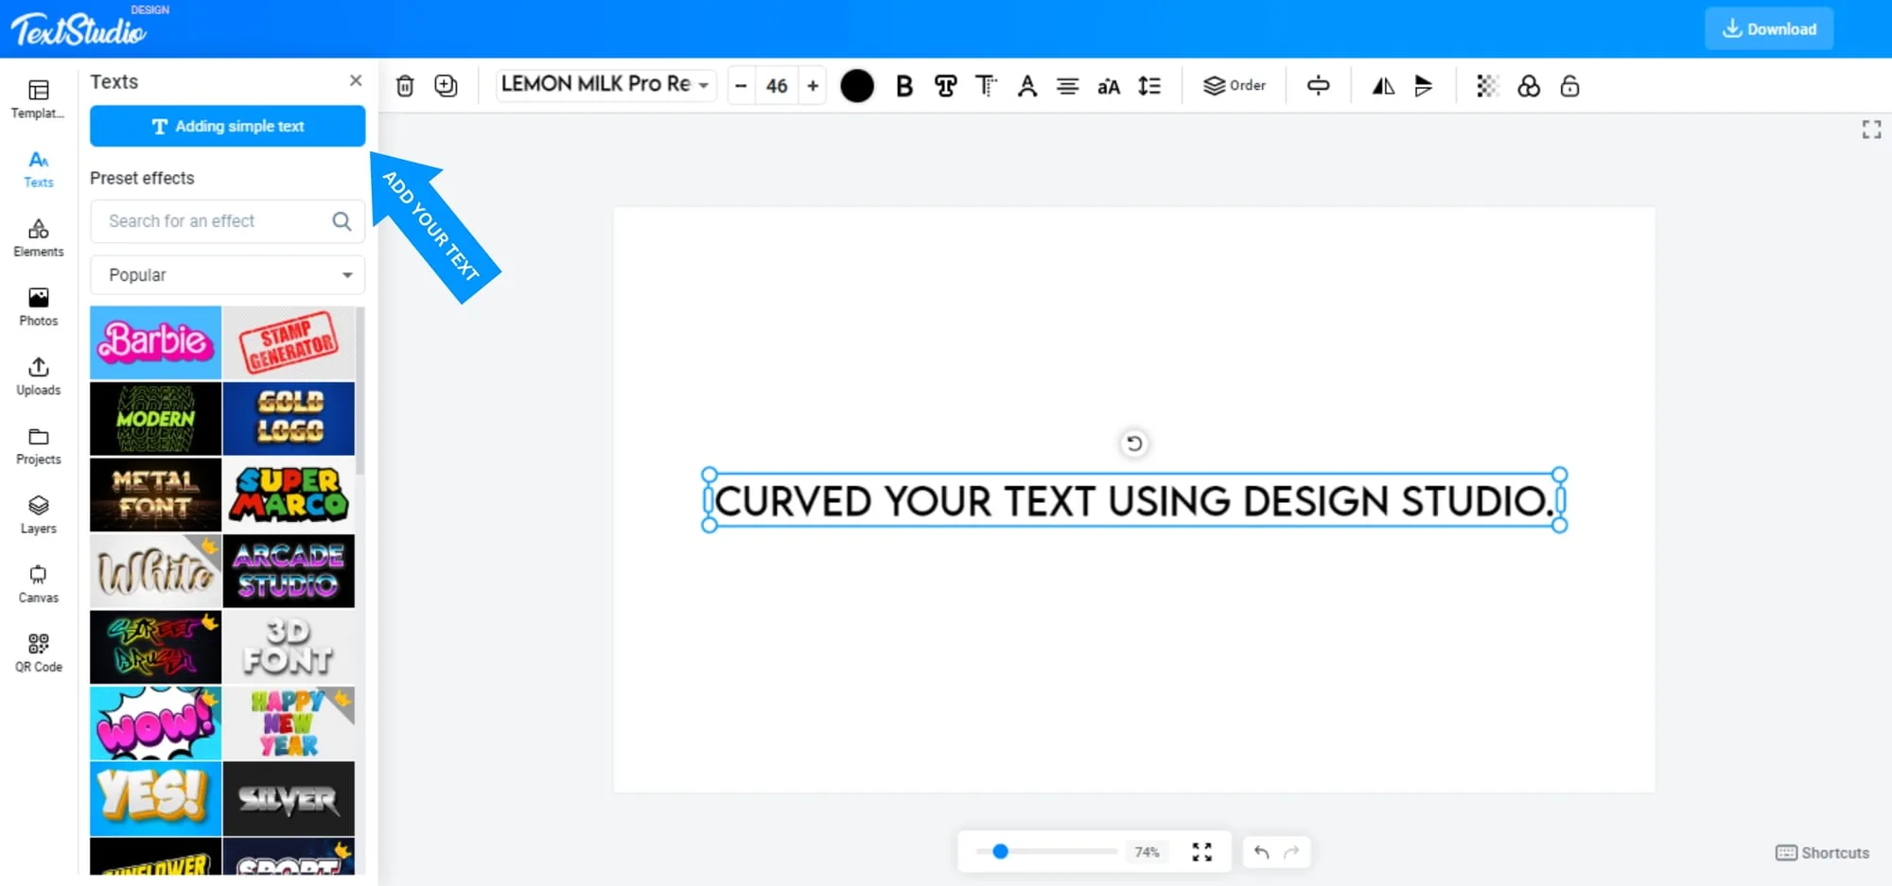Image resolution: width=1892 pixels, height=886 pixels.
Task: Select the Stamp Generator text effect
Action: (289, 342)
